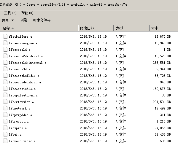Go to 本地磁盘 (D:) in the address bar
The image size is (178, 143).
(x=10, y=4)
